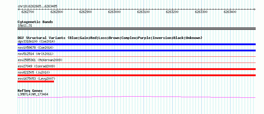Click the thick red nsv821505 loss bar
The image size is (264, 114).
(x=136, y=75)
